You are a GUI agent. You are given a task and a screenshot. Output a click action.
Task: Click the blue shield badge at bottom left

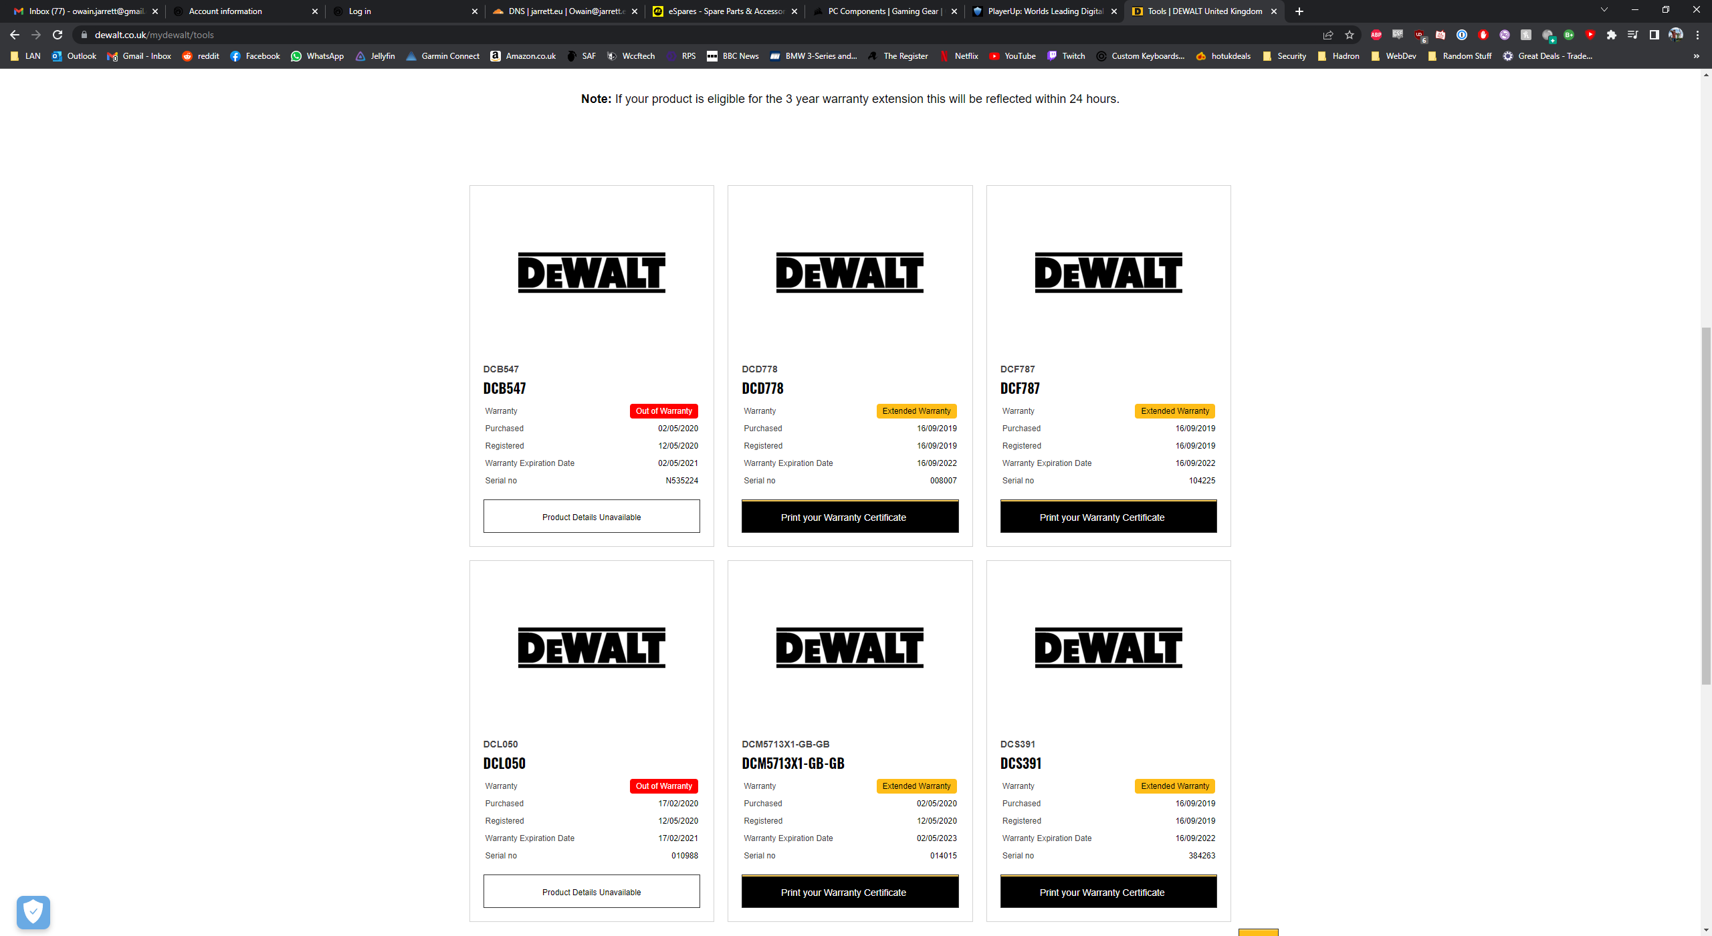(33, 912)
